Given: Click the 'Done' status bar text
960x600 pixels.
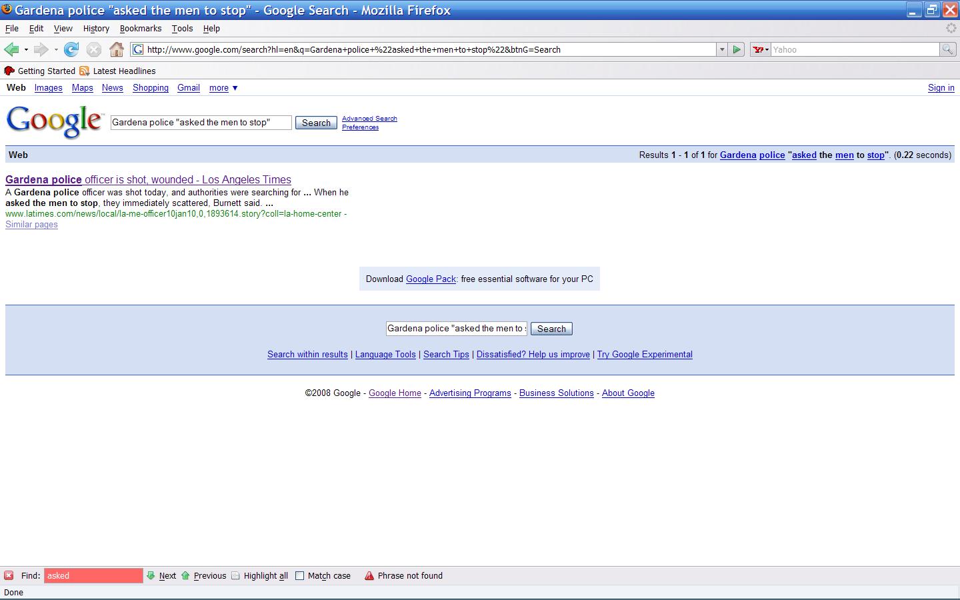Looking at the screenshot, I should 13,592.
